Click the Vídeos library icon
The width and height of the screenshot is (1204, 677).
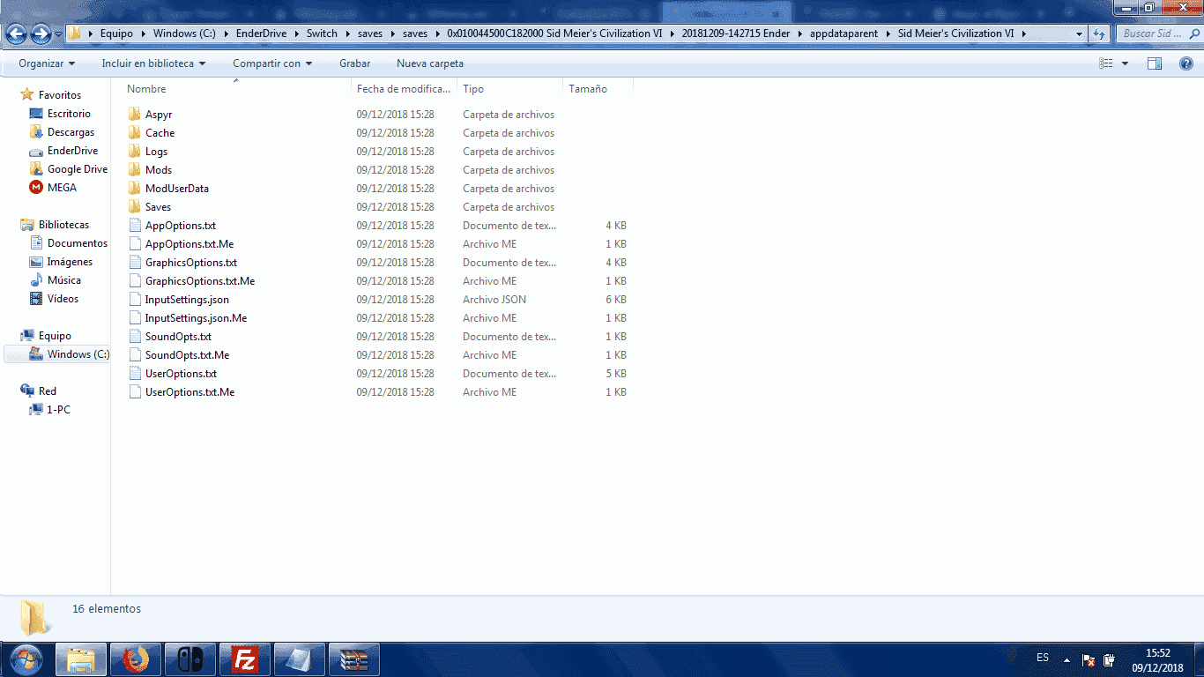tap(36, 299)
